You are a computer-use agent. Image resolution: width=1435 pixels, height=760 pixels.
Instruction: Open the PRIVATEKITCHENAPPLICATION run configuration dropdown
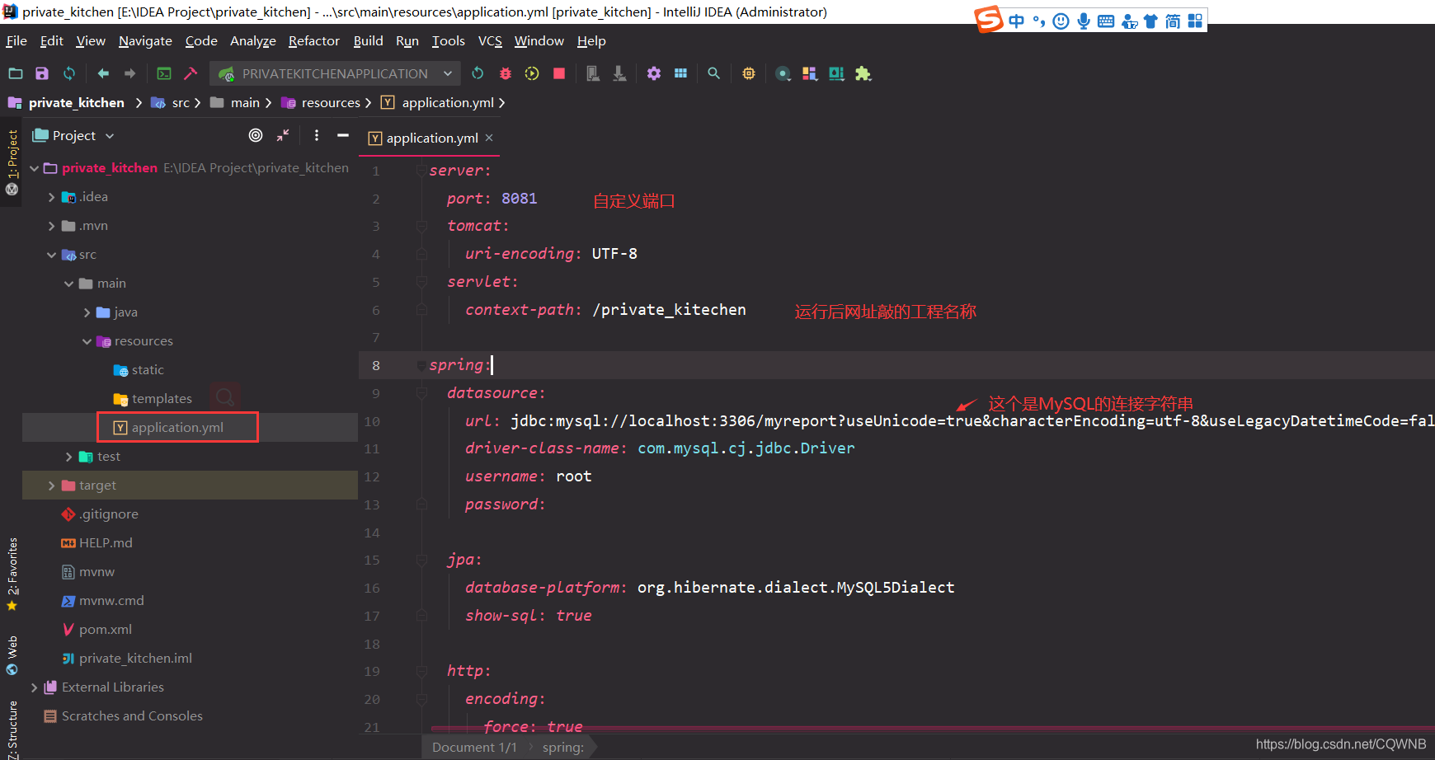tap(335, 73)
